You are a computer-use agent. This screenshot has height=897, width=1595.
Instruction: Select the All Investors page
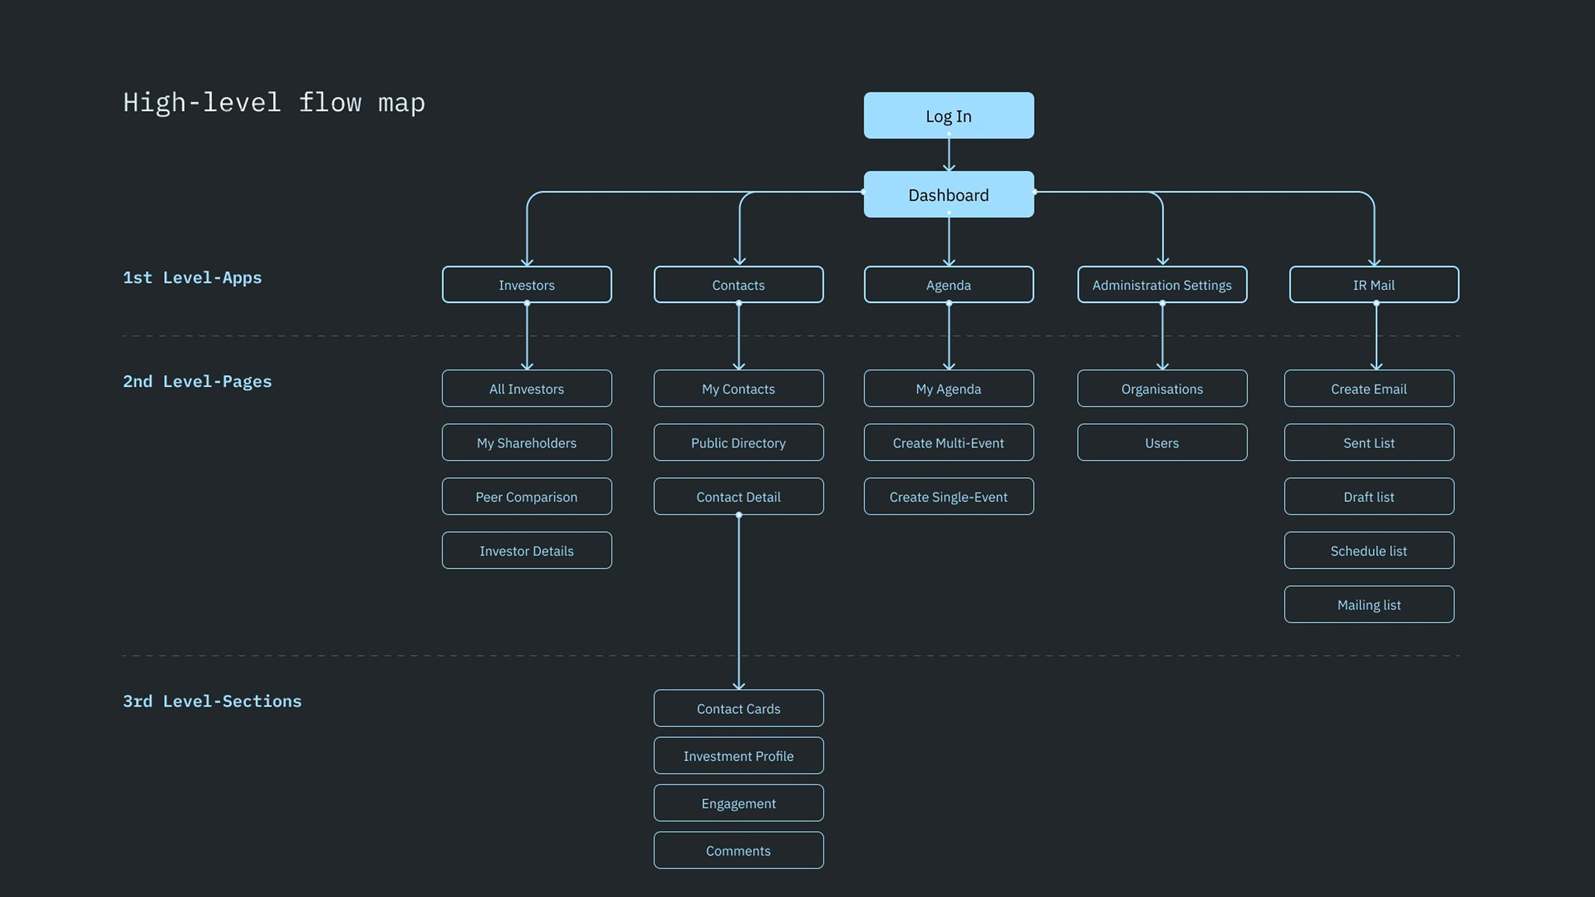coord(526,389)
